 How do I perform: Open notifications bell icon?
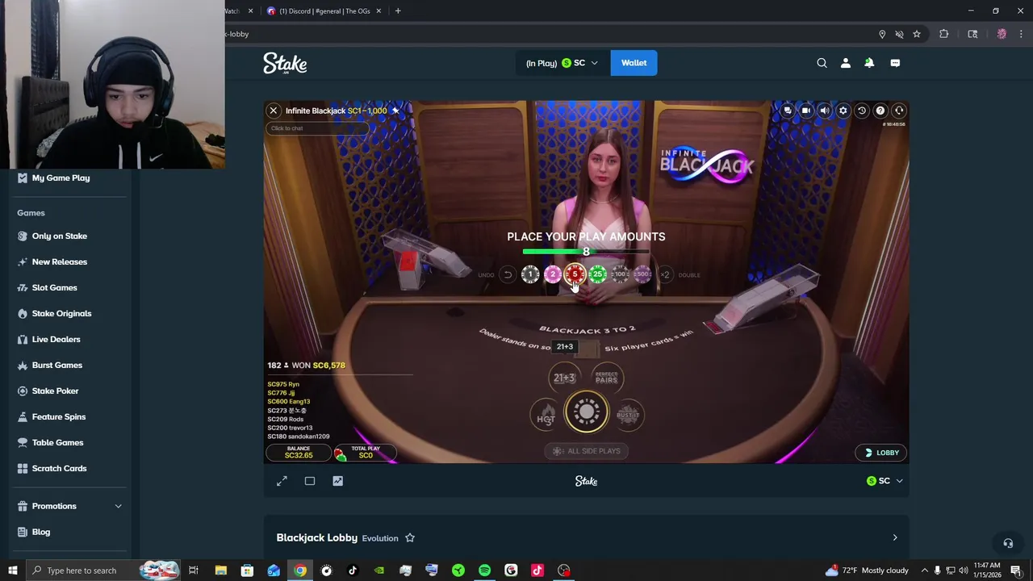click(x=869, y=63)
